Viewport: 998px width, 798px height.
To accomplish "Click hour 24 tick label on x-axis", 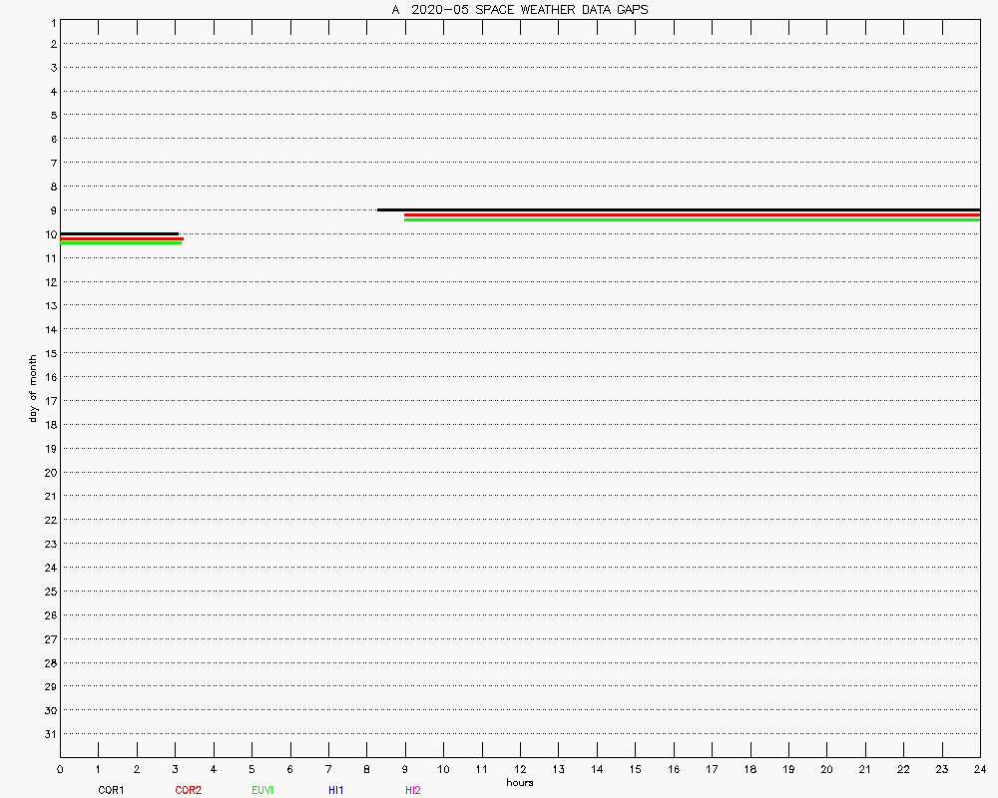I will click(x=980, y=769).
